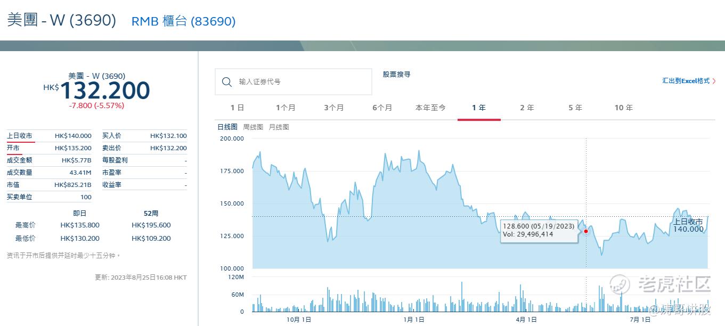Switch to the 1个月 range tab
This screenshot has width=725, height=326.
coord(286,108)
